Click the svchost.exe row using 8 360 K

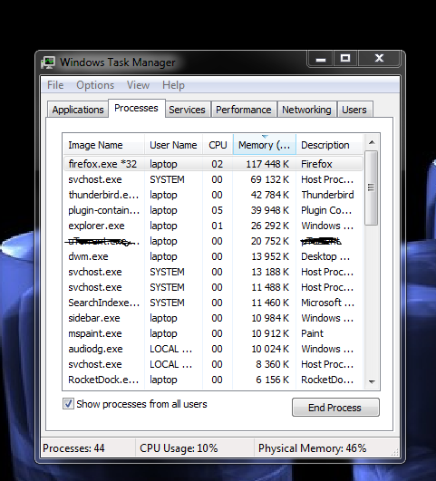click(x=213, y=364)
